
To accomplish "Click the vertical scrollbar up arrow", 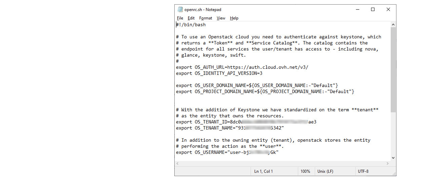I will click(393, 25).
